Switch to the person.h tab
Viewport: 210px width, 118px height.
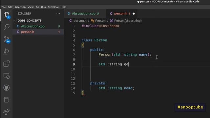click(122, 14)
